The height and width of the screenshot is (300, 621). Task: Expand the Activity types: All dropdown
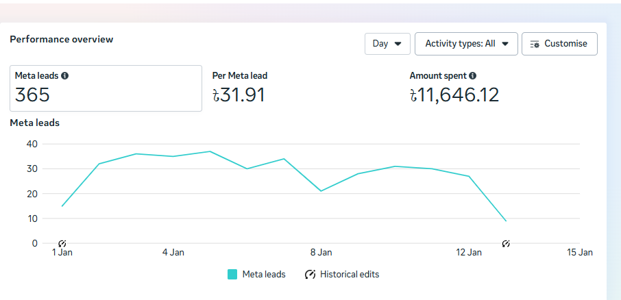coord(465,44)
